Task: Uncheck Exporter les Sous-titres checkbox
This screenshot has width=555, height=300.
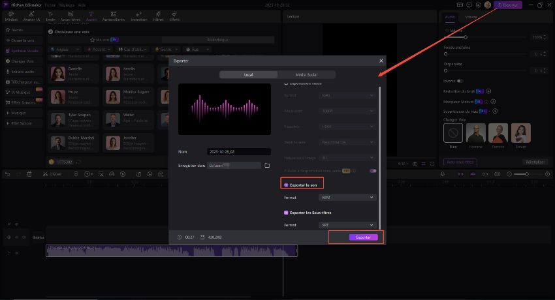Action: (286, 213)
